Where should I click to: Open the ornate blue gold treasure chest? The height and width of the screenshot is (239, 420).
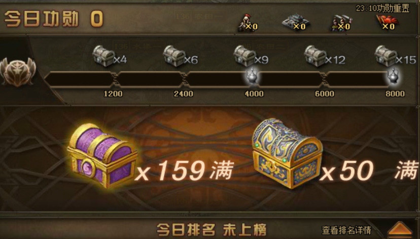click(x=287, y=153)
